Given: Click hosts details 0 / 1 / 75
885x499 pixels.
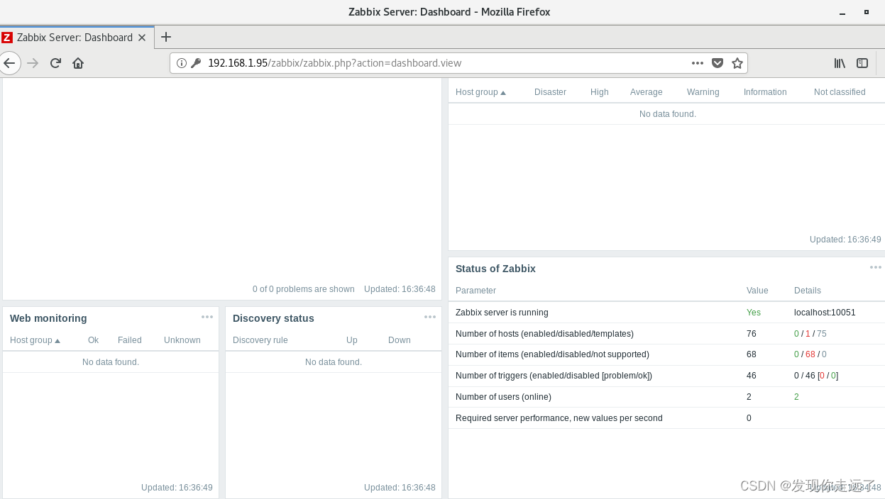Looking at the screenshot, I should [x=810, y=334].
